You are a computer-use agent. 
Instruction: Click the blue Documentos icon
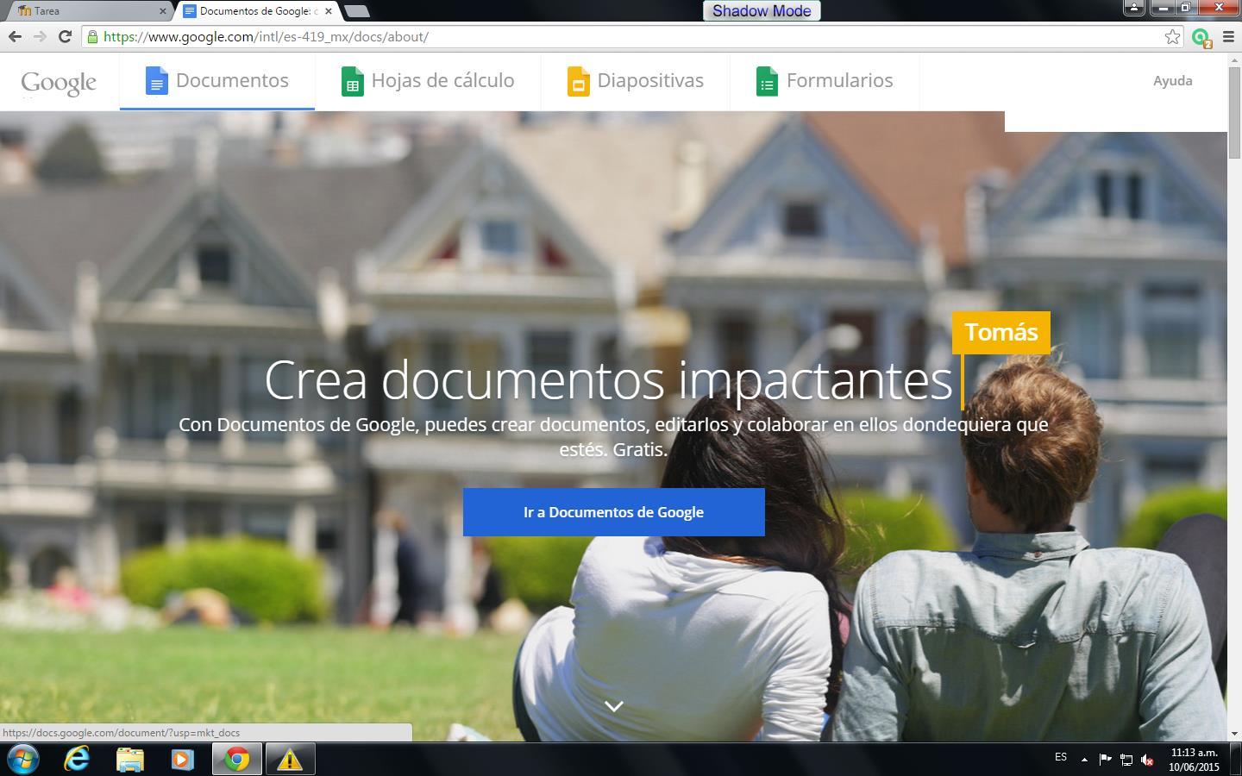pos(156,81)
